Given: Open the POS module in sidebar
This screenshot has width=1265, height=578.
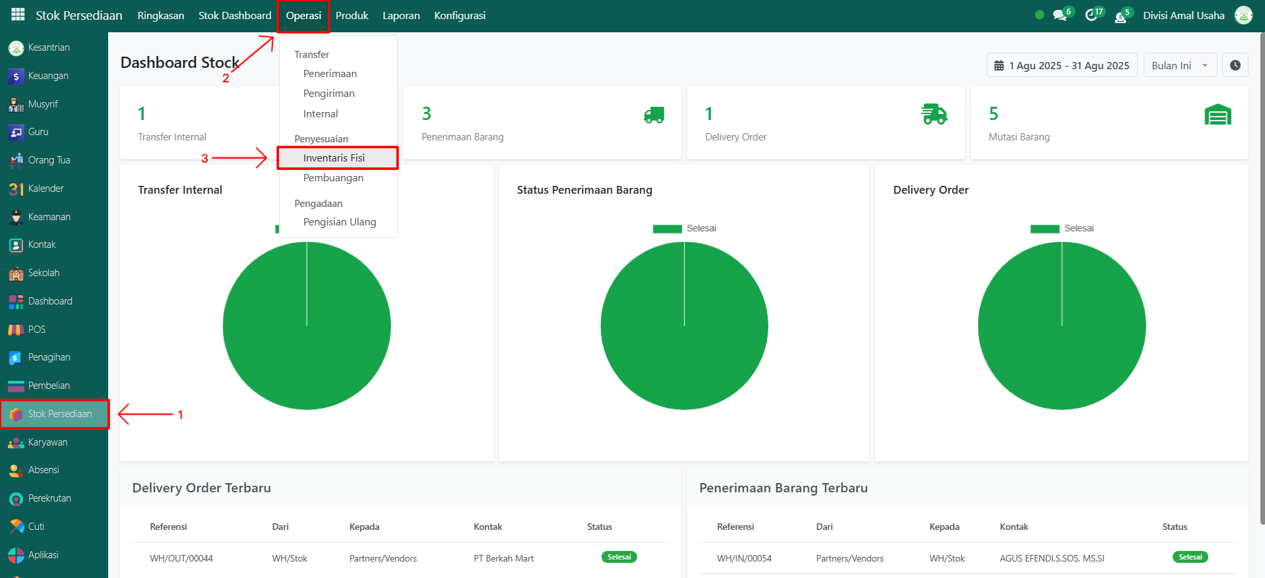Looking at the screenshot, I should (x=36, y=330).
